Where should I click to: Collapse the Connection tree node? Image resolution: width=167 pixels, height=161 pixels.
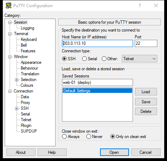point(10,91)
